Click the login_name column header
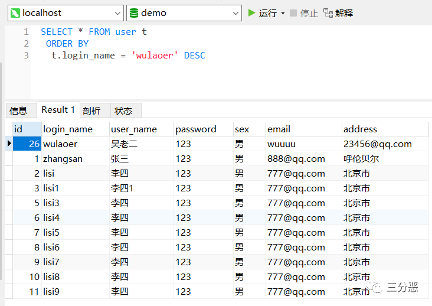The width and height of the screenshot is (432, 306). pyautogui.click(x=68, y=129)
